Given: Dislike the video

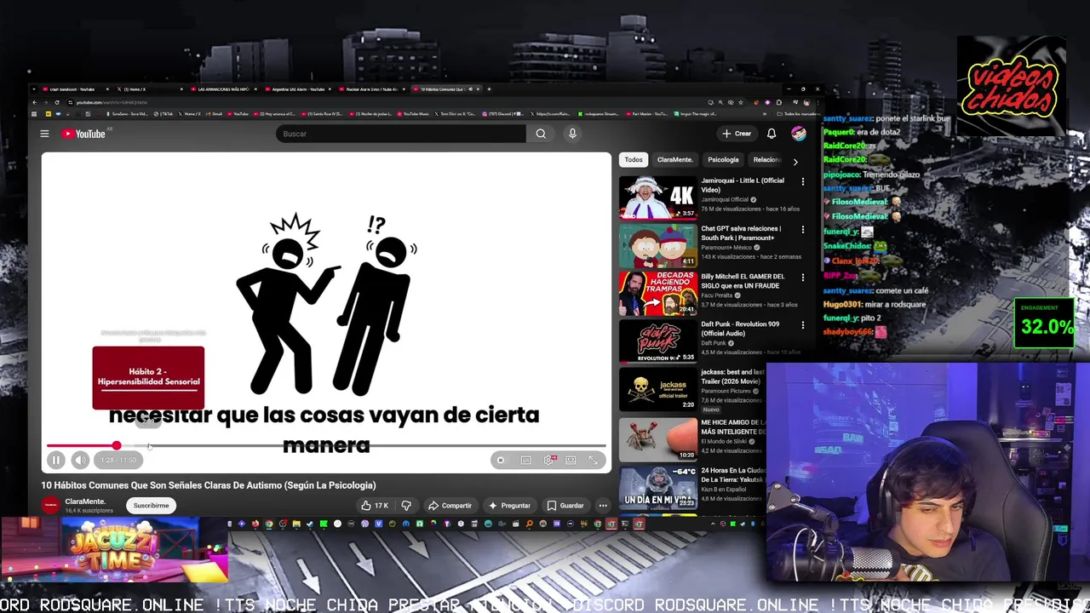Looking at the screenshot, I should click(406, 506).
